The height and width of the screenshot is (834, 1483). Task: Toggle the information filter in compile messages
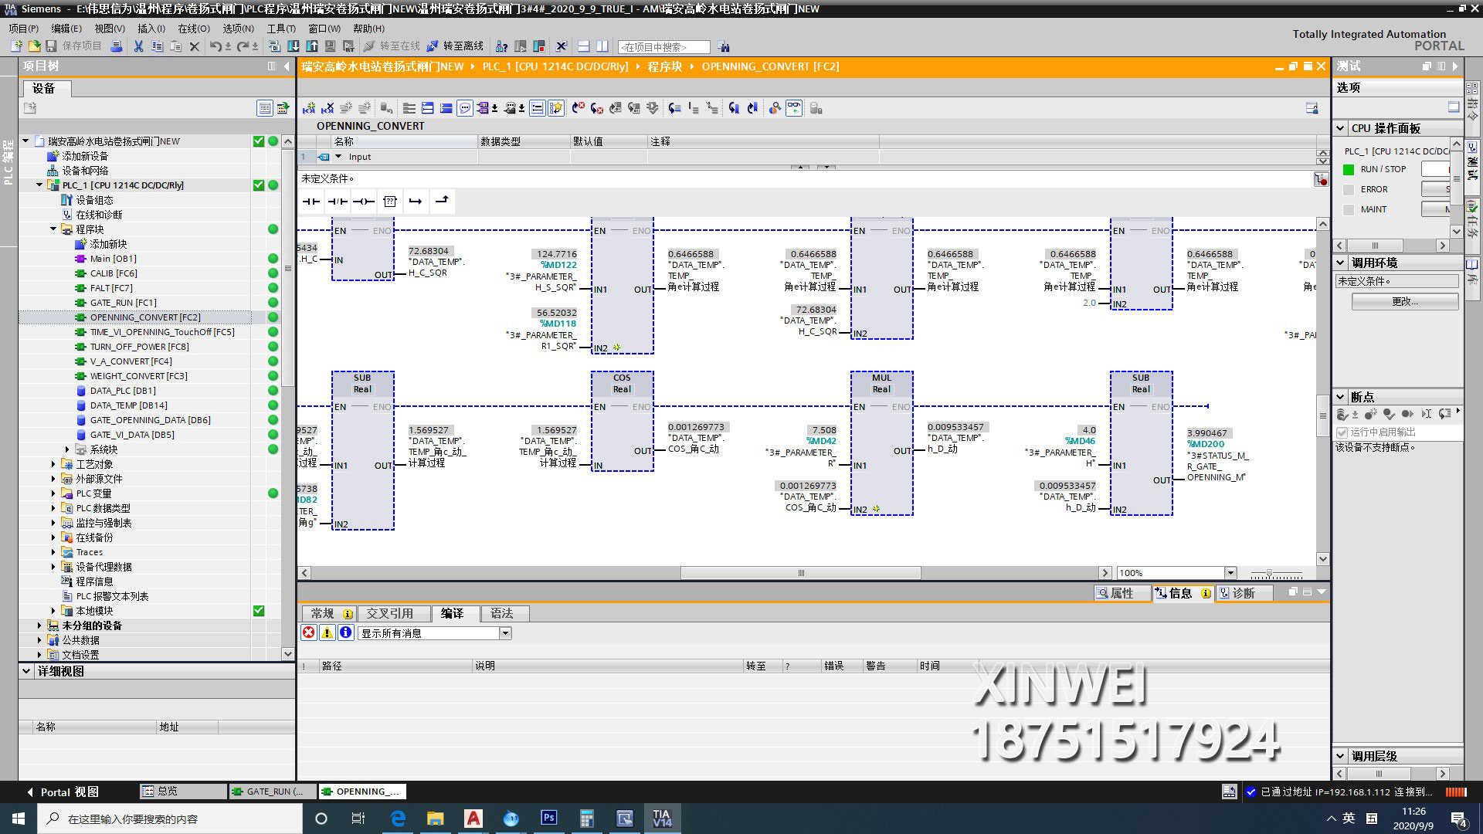346,632
